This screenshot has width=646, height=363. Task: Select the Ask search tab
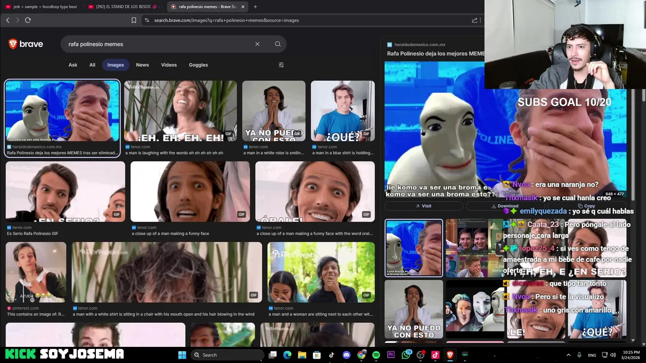[x=73, y=65]
